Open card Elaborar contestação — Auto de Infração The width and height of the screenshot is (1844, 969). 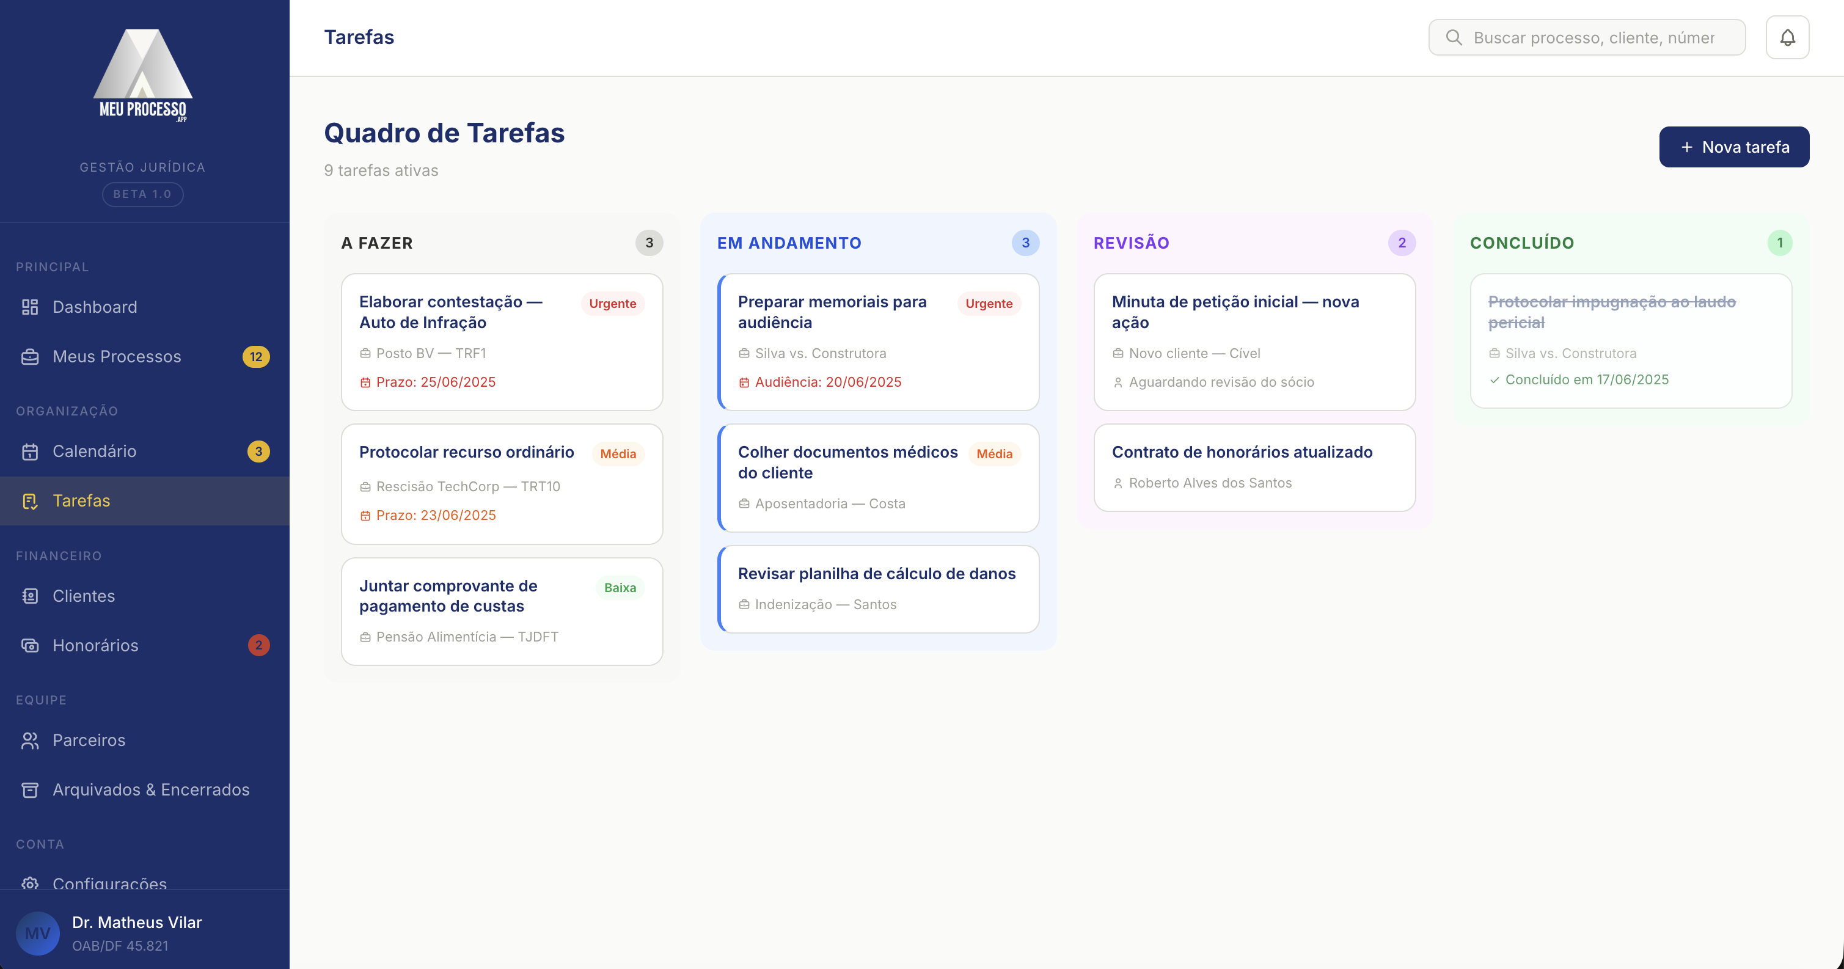(502, 342)
